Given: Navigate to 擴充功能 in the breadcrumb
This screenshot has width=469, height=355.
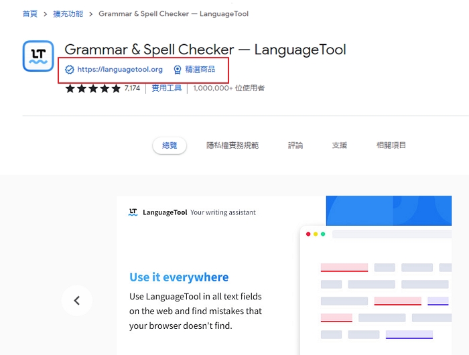Looking at the screenshot, I should click(x=69, y=14).
